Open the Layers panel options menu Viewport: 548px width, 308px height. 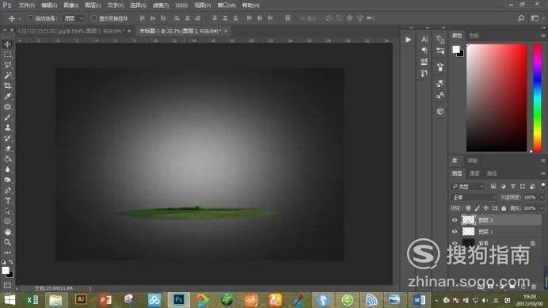(x=542, y=173)
